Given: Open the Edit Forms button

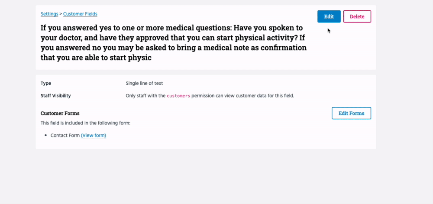Looking at the screenshot, I should pos(351,113).
